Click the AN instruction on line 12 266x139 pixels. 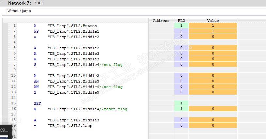click(36, 87)
